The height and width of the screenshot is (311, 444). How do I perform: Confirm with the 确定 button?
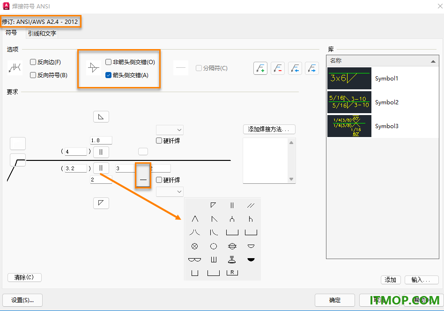[x=335, y=300]
